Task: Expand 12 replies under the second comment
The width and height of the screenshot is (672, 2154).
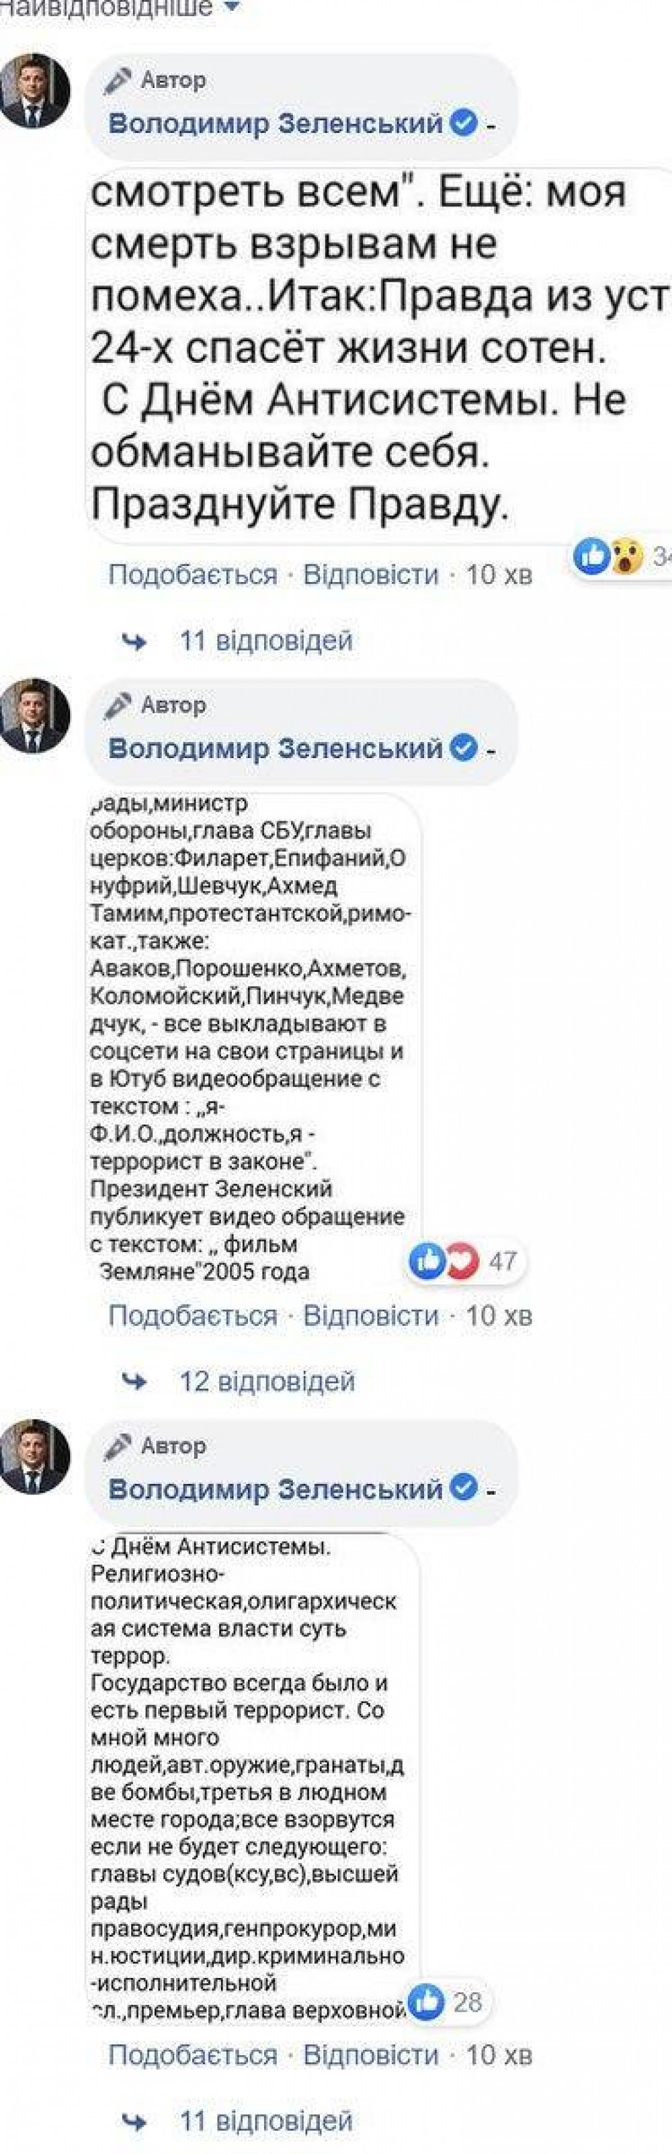Action: pyautogui.click(x=238, y=1381)
